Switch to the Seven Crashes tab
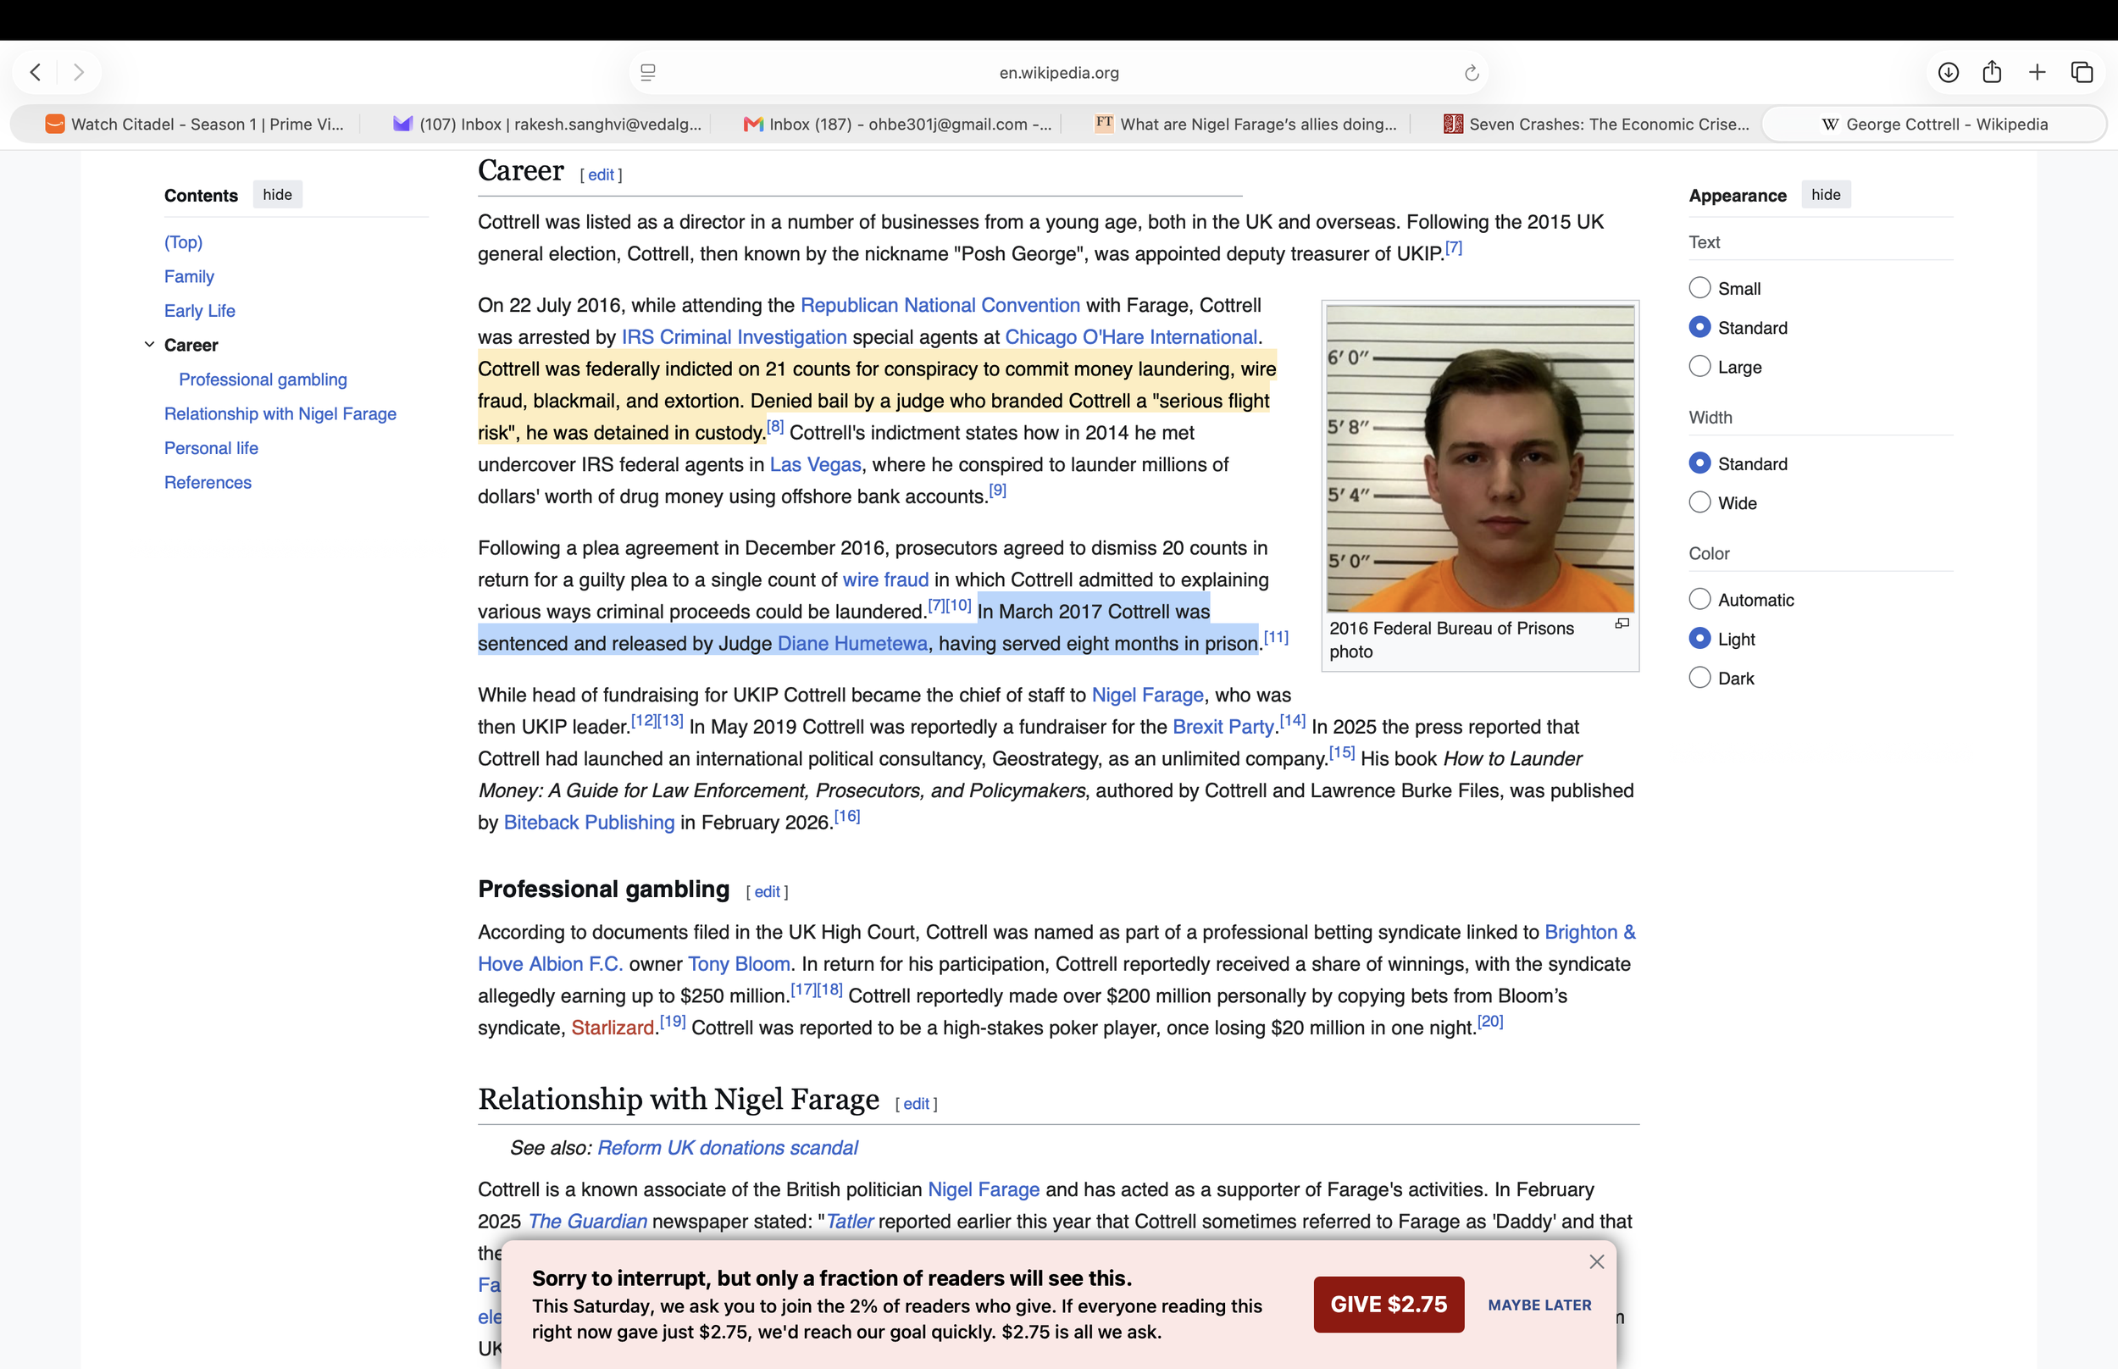 pos(1595,125)
